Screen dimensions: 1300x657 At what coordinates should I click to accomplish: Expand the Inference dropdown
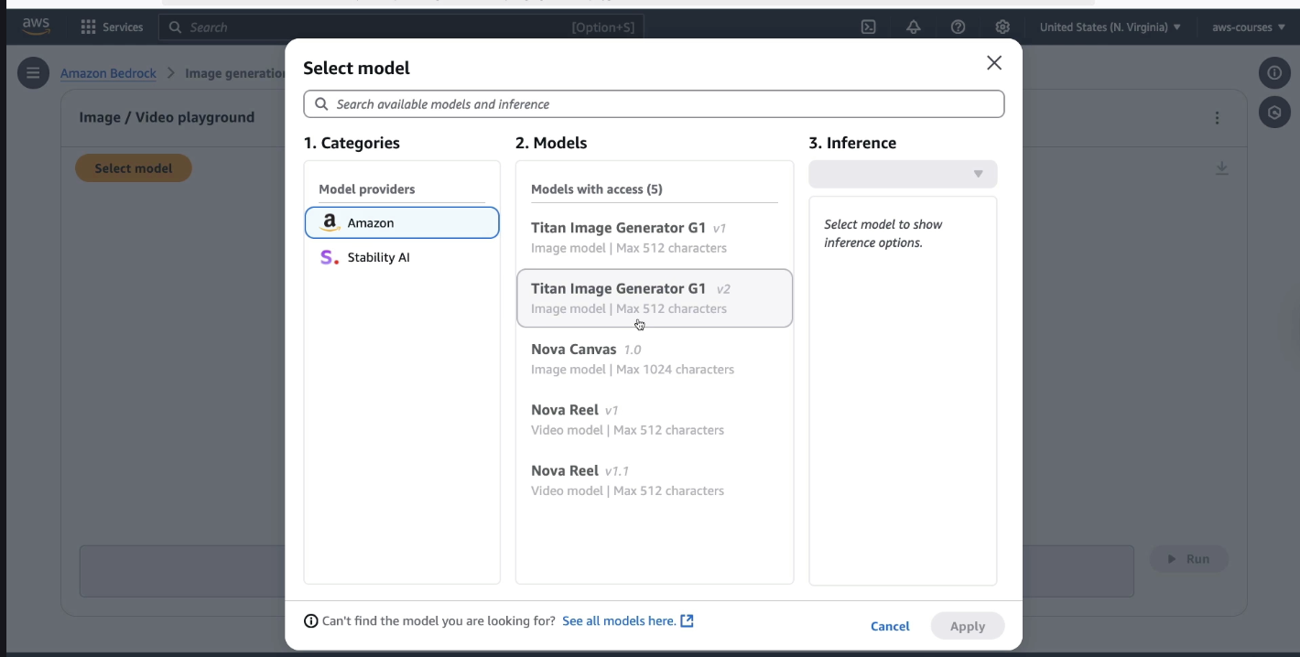pos(903,174)
